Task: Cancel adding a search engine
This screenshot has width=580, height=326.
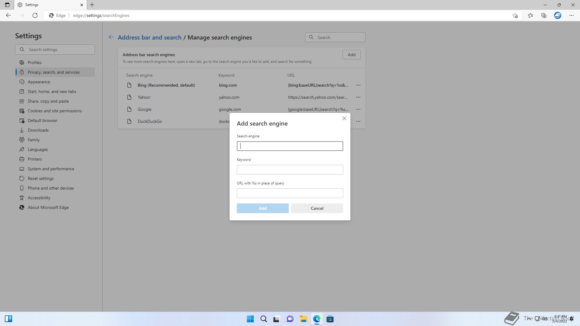Action: (x=317, y=208)
